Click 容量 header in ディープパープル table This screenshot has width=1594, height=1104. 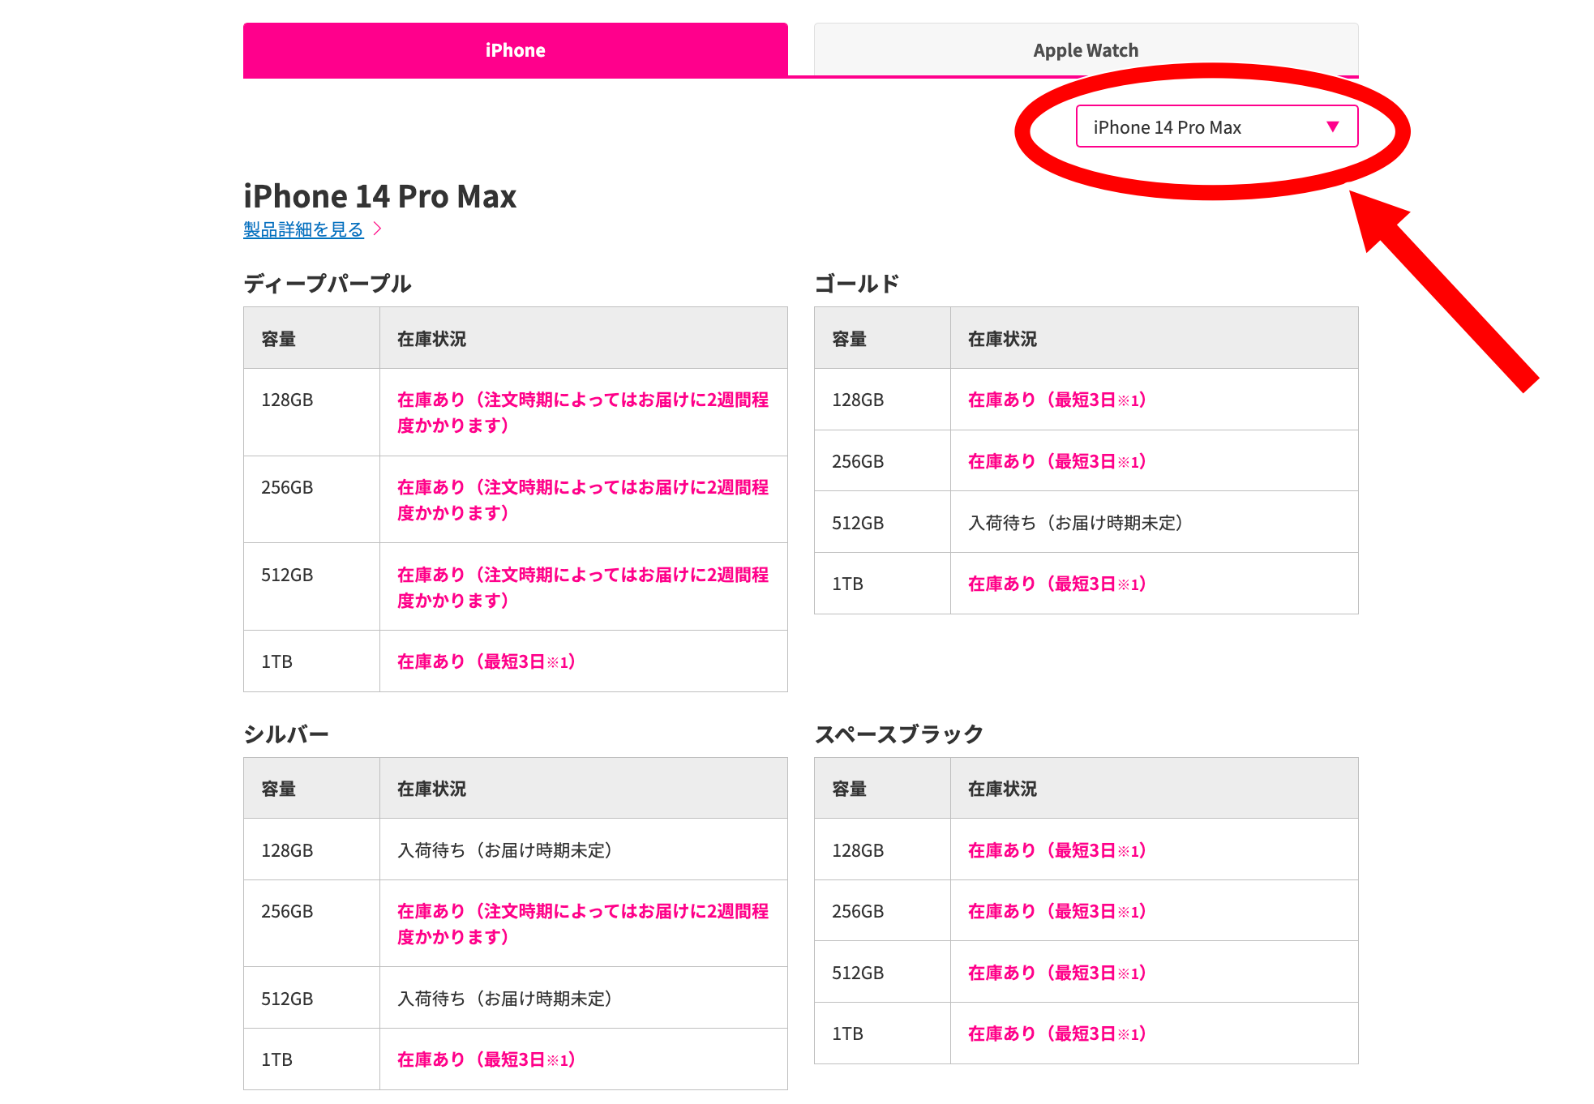coord(311,338)
